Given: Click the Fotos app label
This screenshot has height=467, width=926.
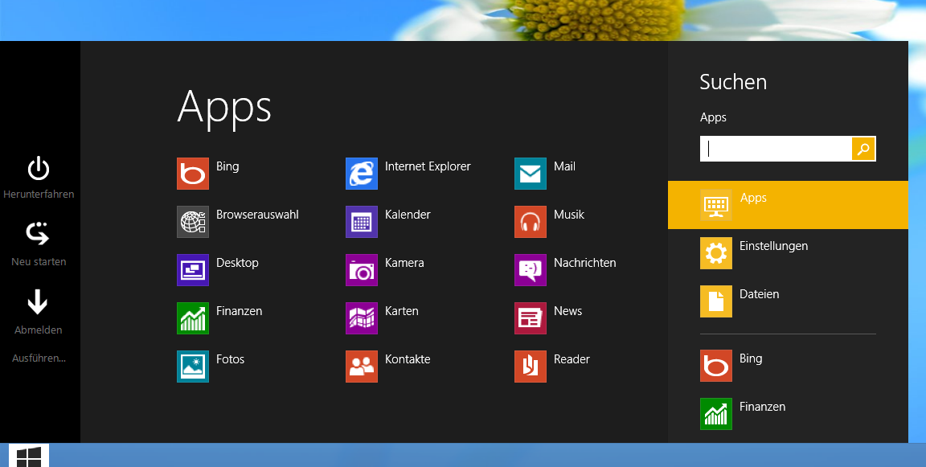Looking at the screenshot, I should coord(231,359).
